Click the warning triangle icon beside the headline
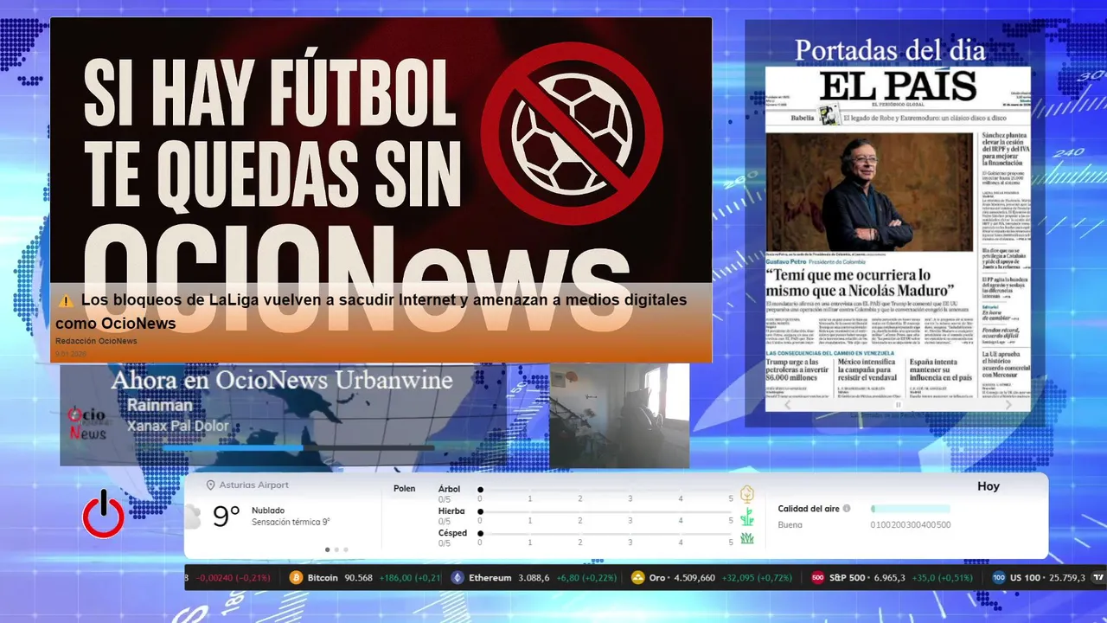The height and width of the screenshot is (623, 1107). [x=66, y=300]
